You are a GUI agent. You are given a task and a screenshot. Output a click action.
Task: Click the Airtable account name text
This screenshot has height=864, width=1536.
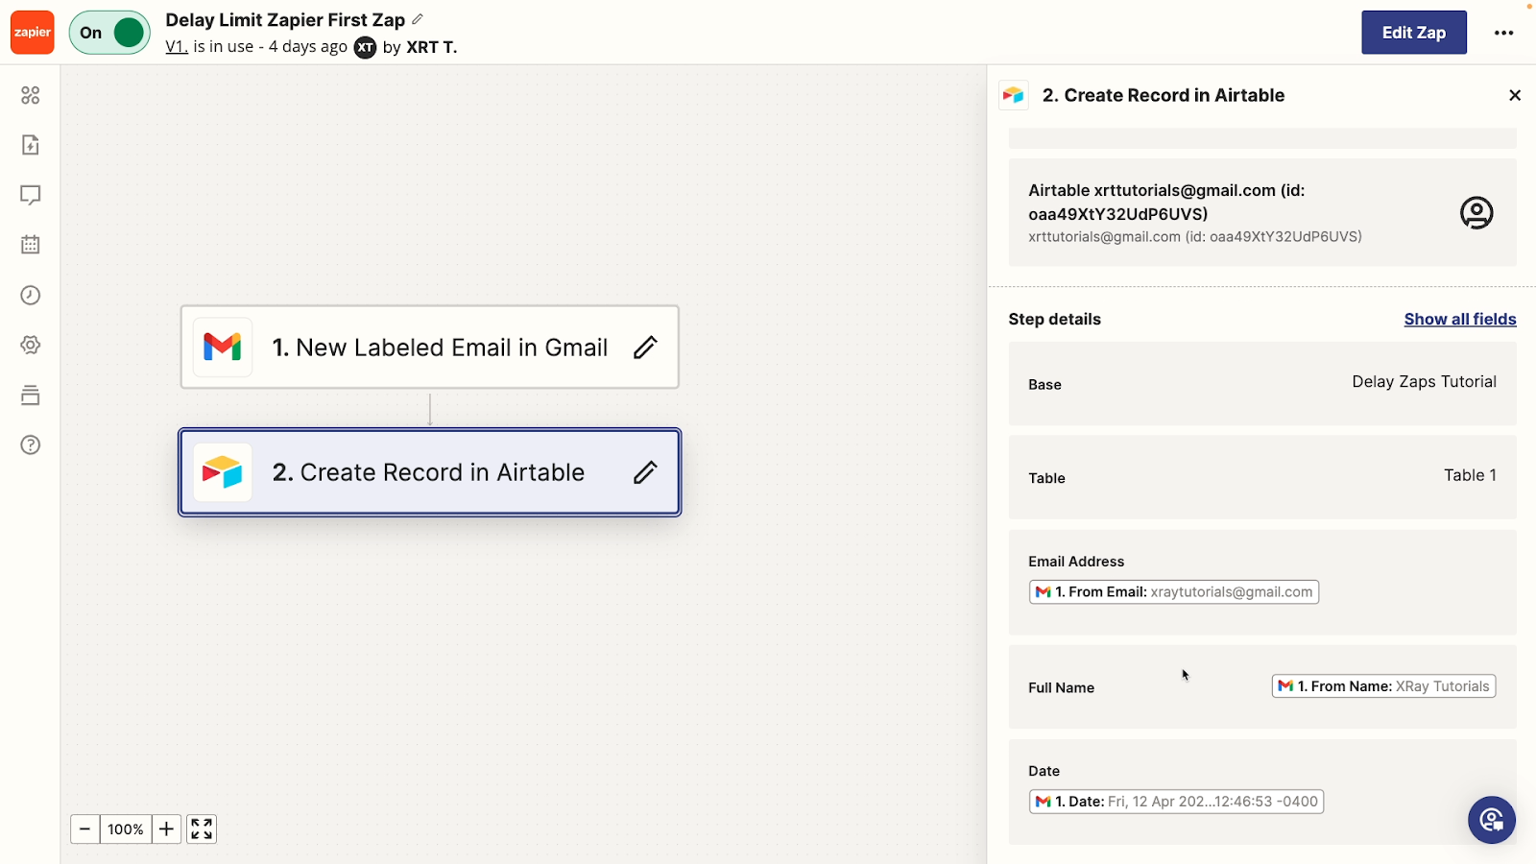pyautogui.click(x=1166, y=202)
